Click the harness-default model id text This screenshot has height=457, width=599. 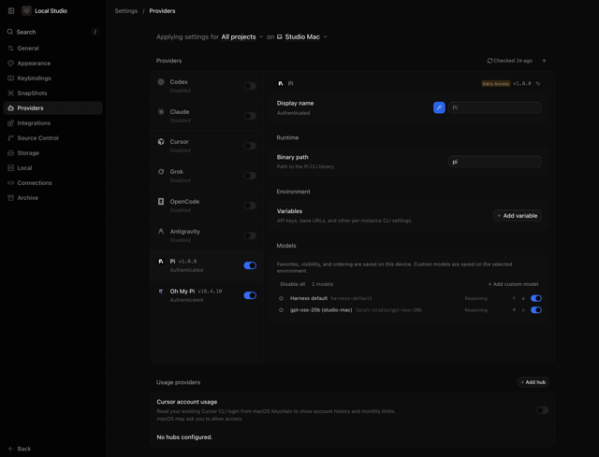[x=351, y=298]
